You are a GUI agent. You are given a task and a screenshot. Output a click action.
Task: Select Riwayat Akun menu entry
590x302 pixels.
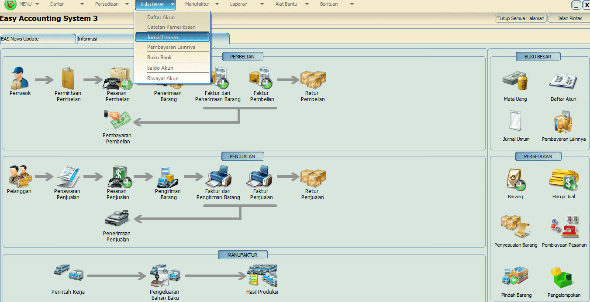pos(172,78)
